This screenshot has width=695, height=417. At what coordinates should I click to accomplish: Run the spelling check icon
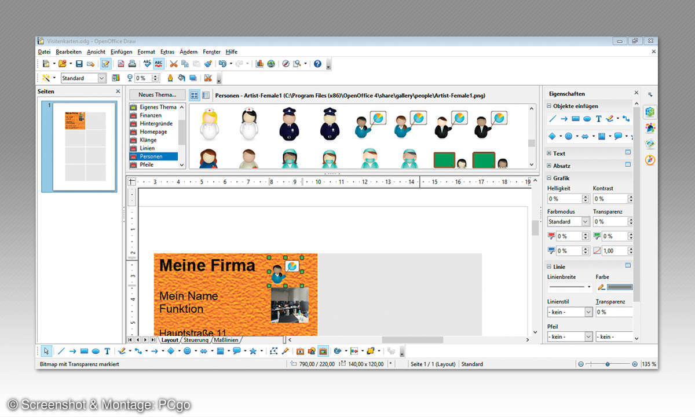pyautogui.click(x=147, y=64)
